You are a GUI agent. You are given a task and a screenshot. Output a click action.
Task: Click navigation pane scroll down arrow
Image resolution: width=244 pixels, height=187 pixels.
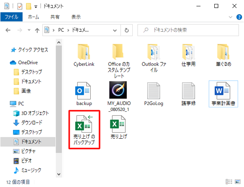pos(59,174)
